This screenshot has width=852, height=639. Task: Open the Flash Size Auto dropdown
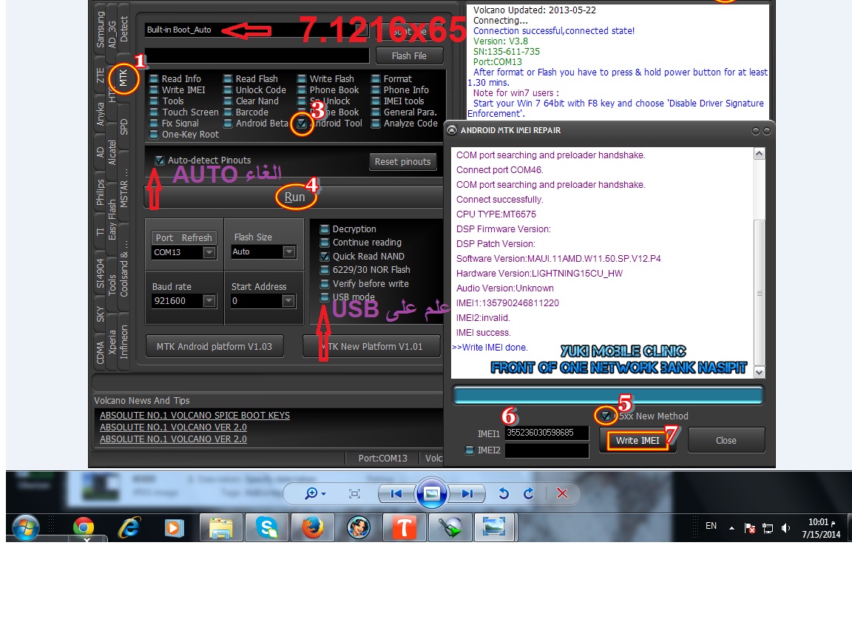pos(289,251)
